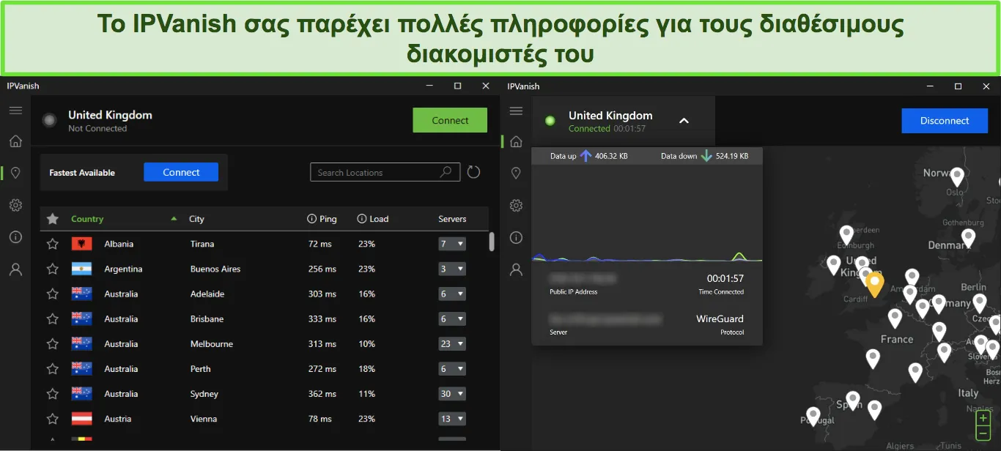Click the server list vertical scrollbar
The height and width of the screenshot is (451, 1001).
point(492,242)
